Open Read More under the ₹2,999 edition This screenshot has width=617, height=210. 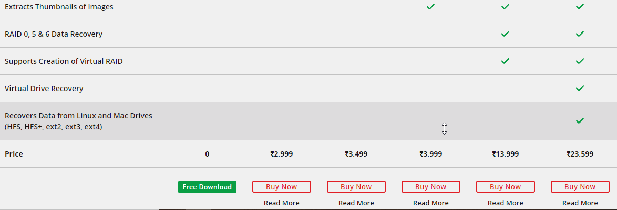coord(282,203)
